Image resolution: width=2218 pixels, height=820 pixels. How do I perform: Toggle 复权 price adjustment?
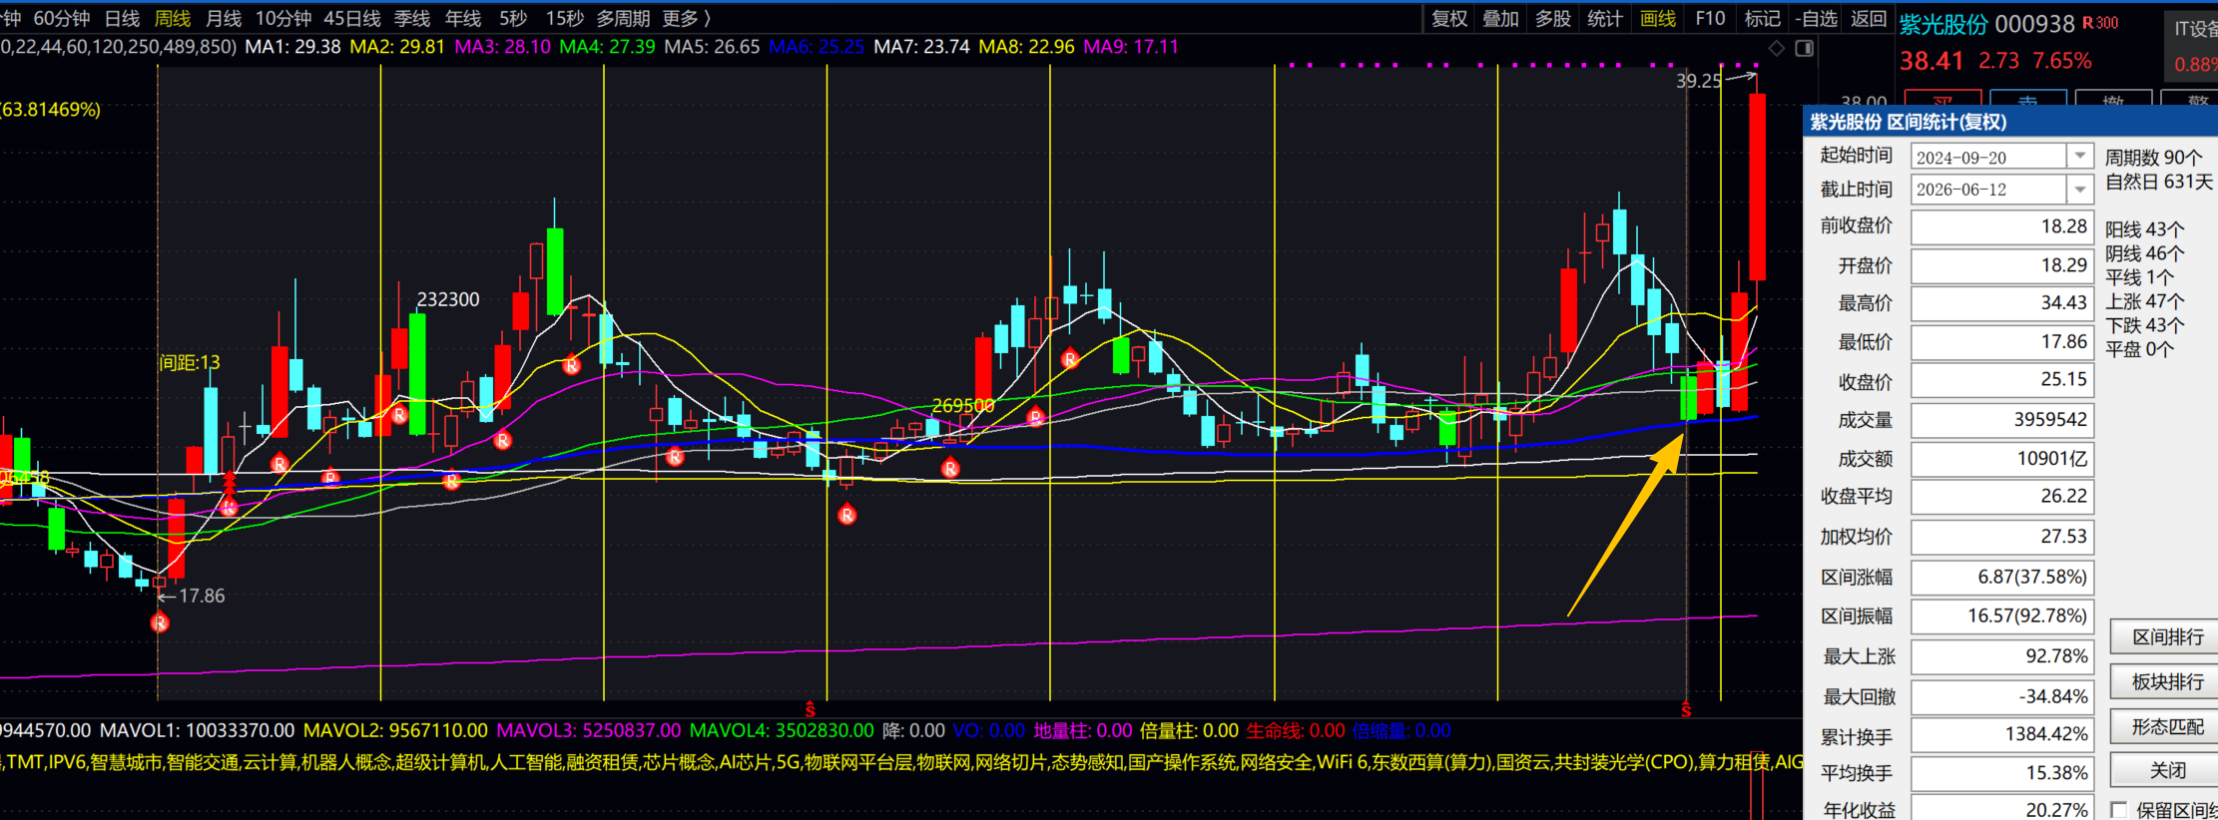point(1449,18)
